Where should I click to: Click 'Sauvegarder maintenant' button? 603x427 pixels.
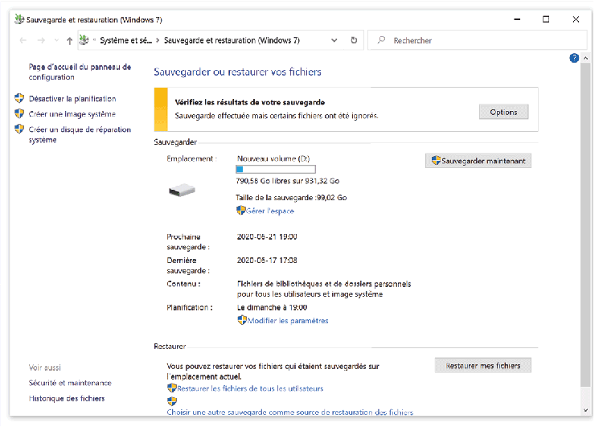(478, 161)
